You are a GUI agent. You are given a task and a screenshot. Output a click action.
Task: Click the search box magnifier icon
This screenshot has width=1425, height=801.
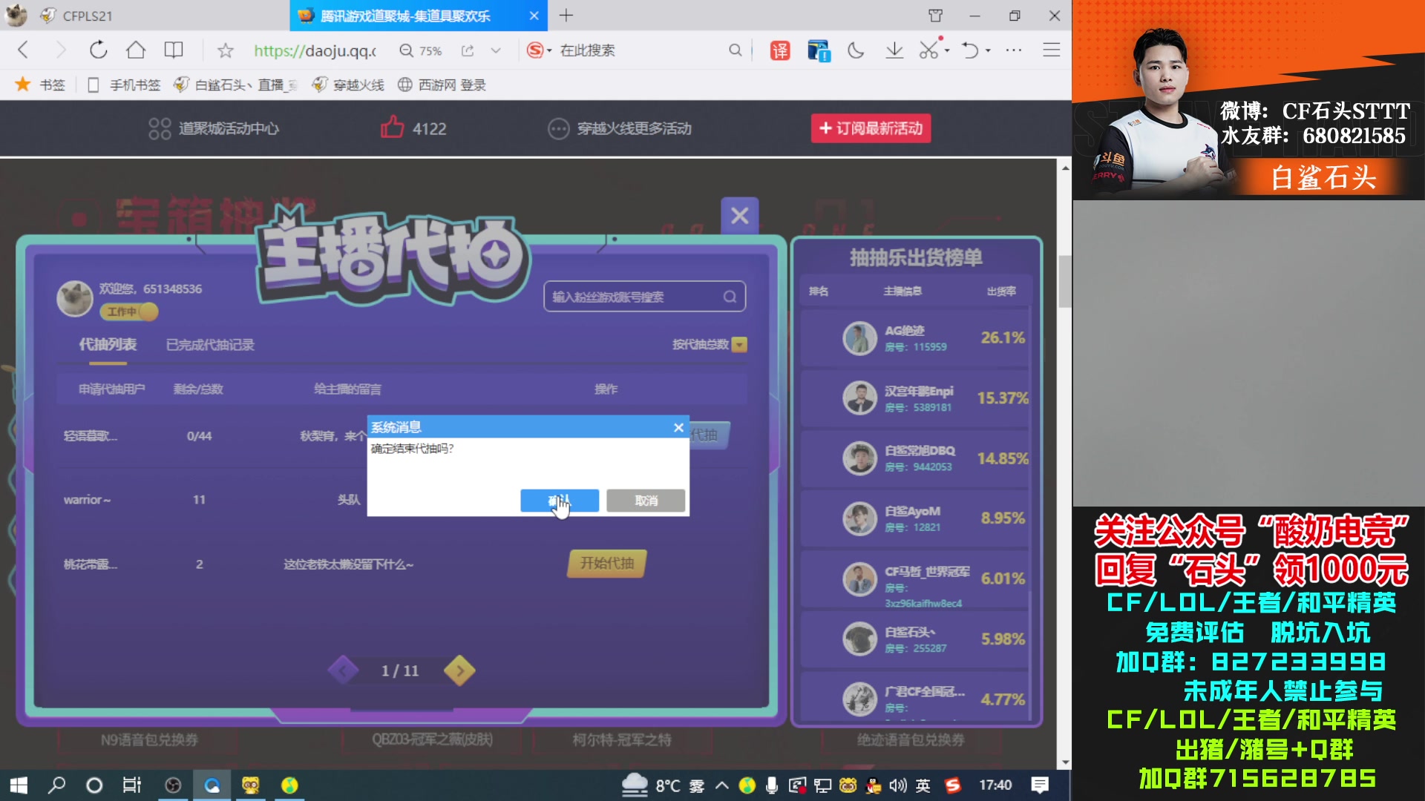click(x=735, y=50)
